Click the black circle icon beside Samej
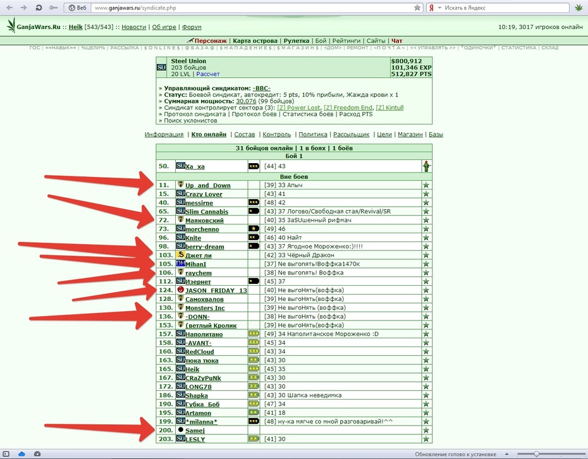588x459 pixels. tap(181, 430)
